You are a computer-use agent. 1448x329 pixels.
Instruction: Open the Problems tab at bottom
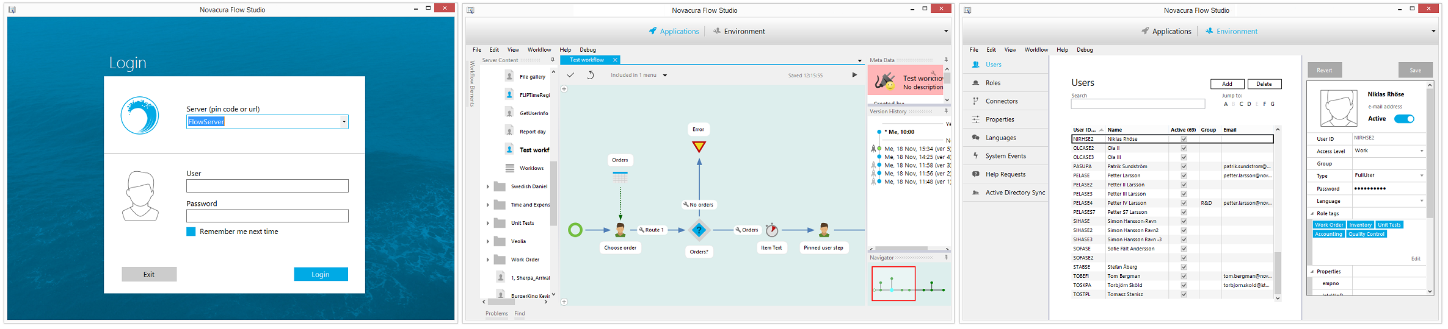point(497,313)
